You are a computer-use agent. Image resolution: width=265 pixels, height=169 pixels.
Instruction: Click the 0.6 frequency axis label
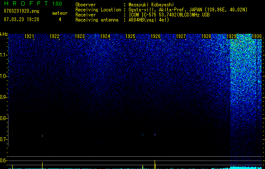tap(3, 161)
